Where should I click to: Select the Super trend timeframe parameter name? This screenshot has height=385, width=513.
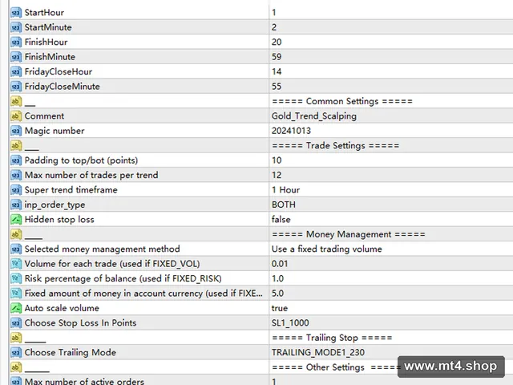[x=71, y=190]
